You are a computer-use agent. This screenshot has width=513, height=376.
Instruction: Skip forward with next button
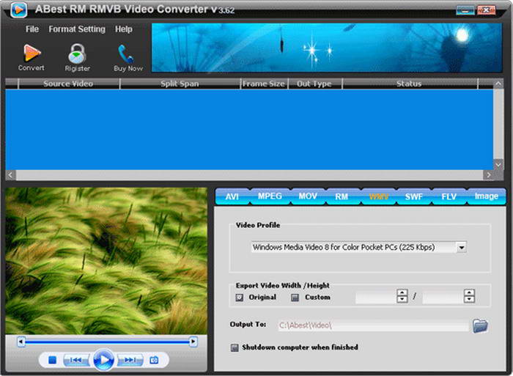point(130,360)
